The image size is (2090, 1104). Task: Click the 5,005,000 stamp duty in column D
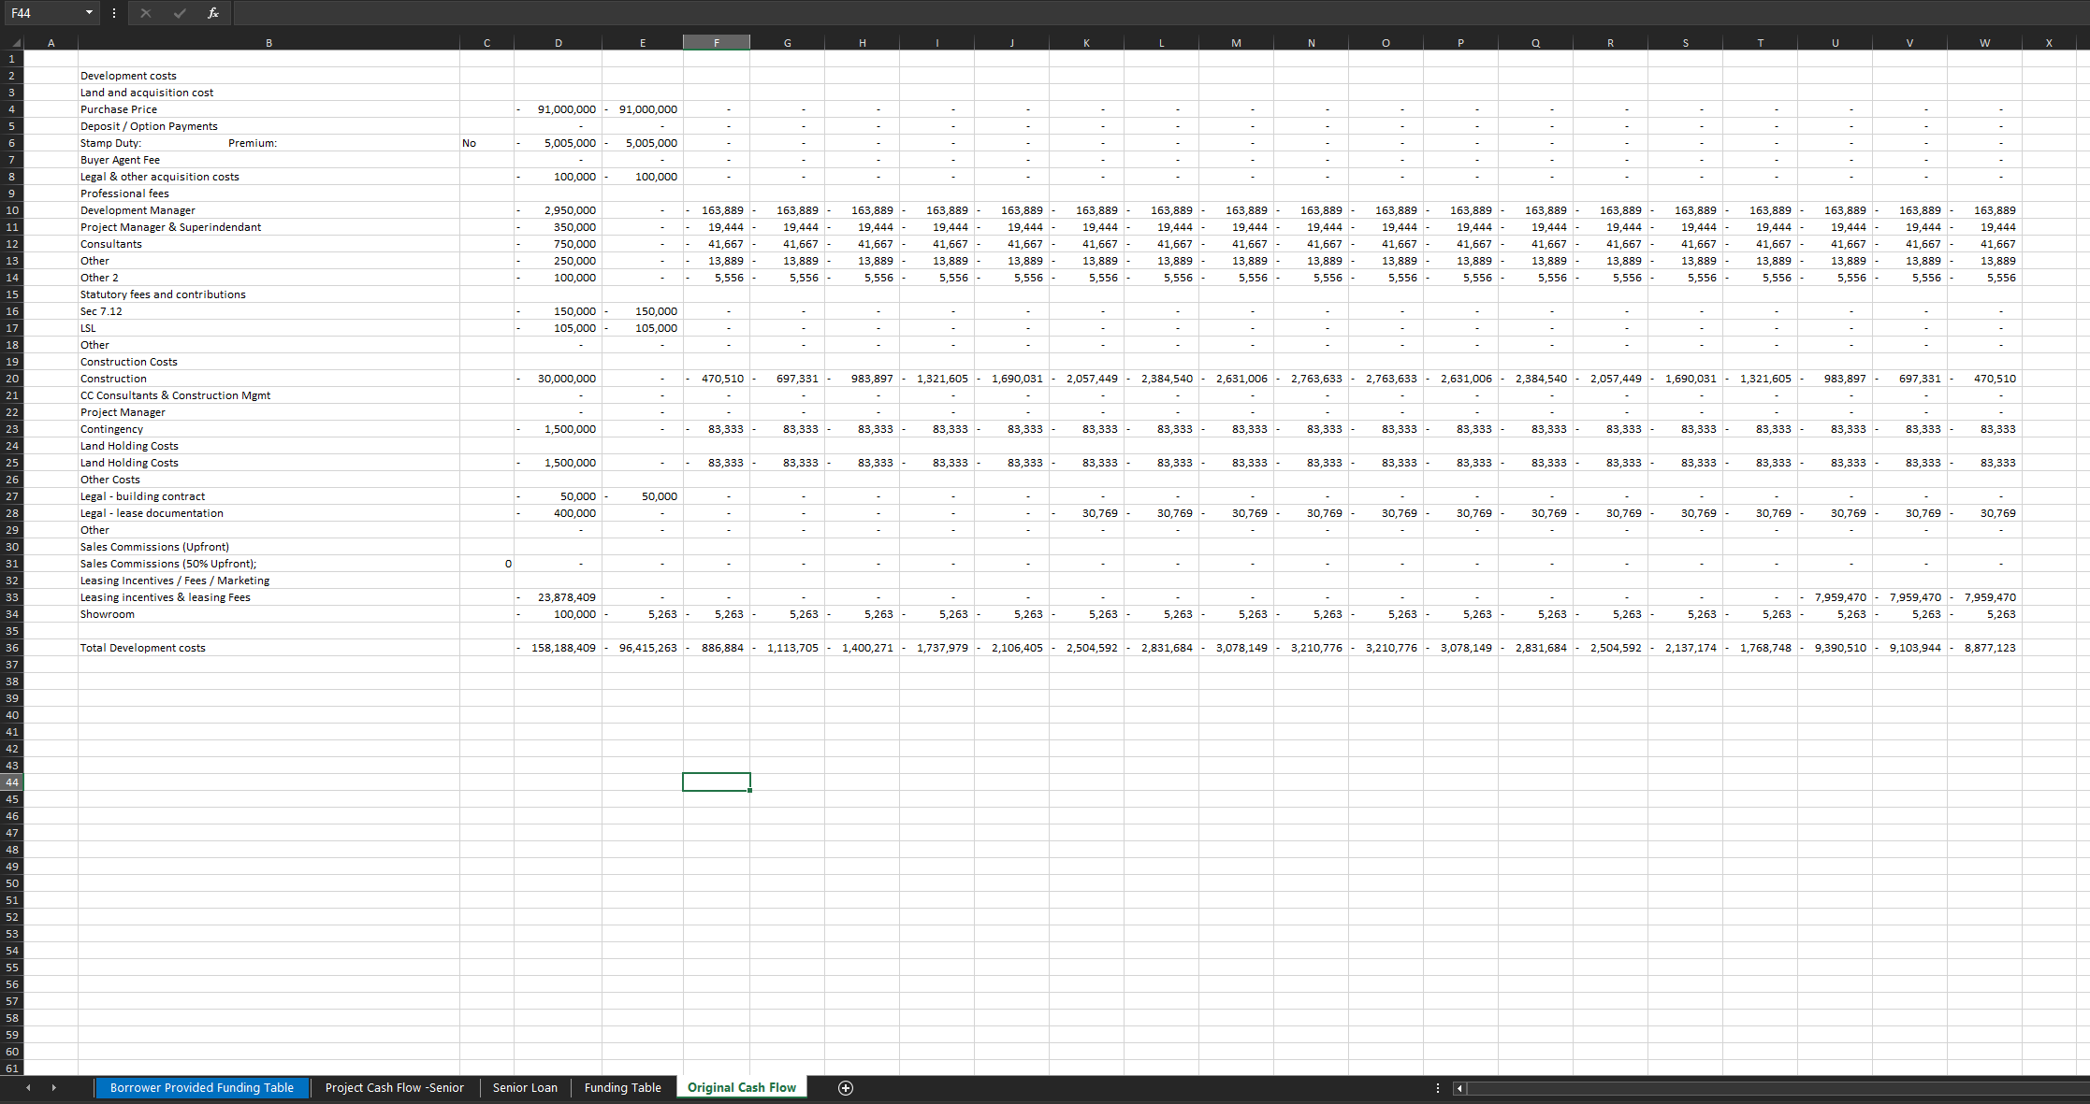pyautogui.click(x=559, y=143)
